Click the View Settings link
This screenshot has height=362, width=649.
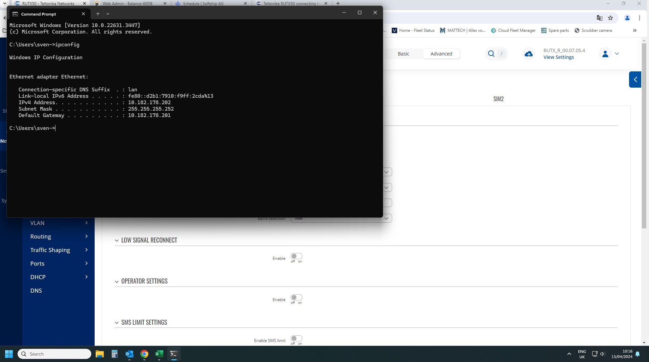click(x=558, y=57)
